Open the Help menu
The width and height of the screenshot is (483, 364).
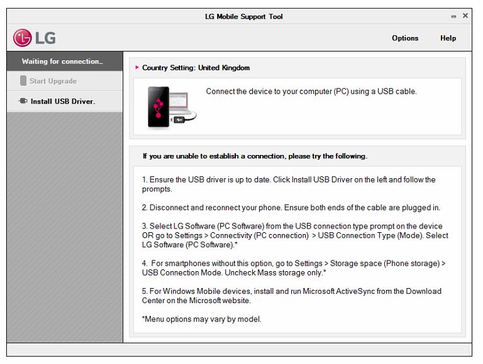coord(448,38)
